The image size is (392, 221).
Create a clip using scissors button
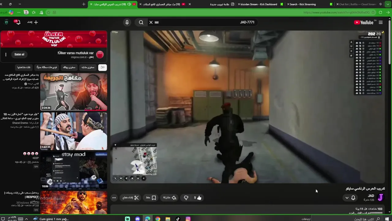131,198
